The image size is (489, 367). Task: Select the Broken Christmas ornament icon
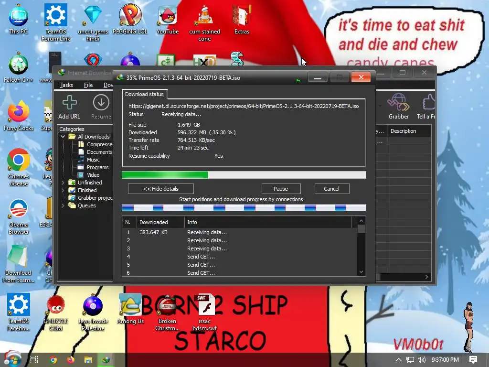(167, 305)
